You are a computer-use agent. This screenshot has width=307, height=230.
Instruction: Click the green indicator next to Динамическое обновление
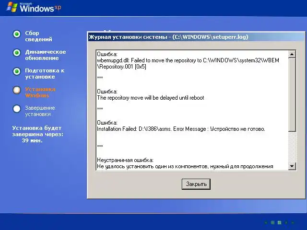[17, 53]
